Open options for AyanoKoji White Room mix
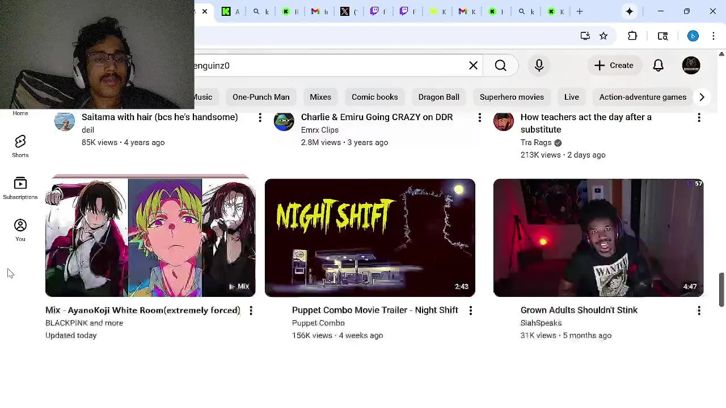Viewport: 726px width, 408px height. [251, 311]
